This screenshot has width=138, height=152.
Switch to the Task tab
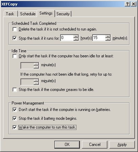pyautogui.click(x=10, y=14)
